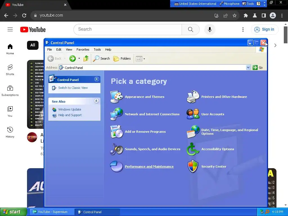Collapse the Control Panel side section
Screen dimensions: 288x216
click(x=97, y=79)
